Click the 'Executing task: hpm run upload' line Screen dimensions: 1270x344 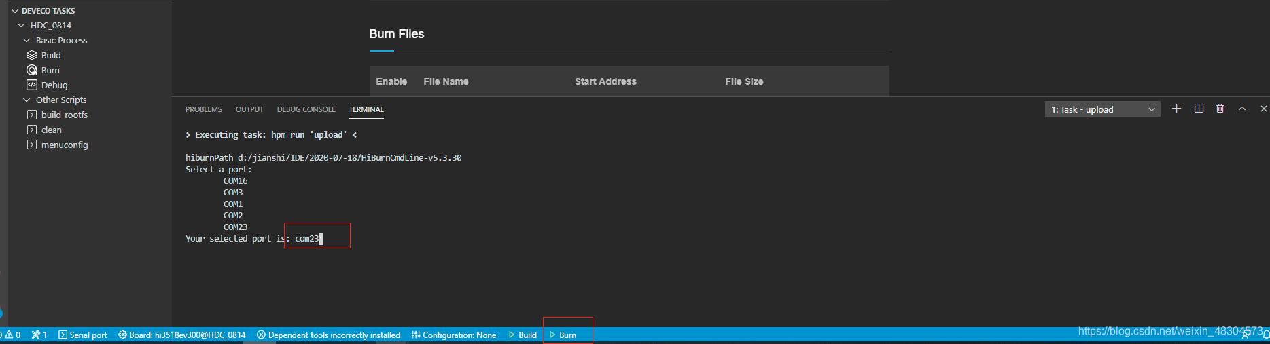click(x=271, y=135)
